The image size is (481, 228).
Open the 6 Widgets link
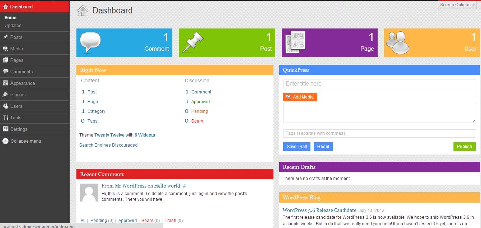click(145, 135)
